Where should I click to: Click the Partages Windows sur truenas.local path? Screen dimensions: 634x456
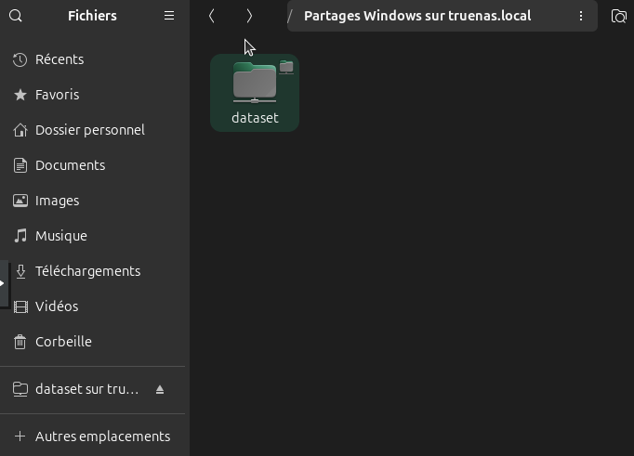416,17
